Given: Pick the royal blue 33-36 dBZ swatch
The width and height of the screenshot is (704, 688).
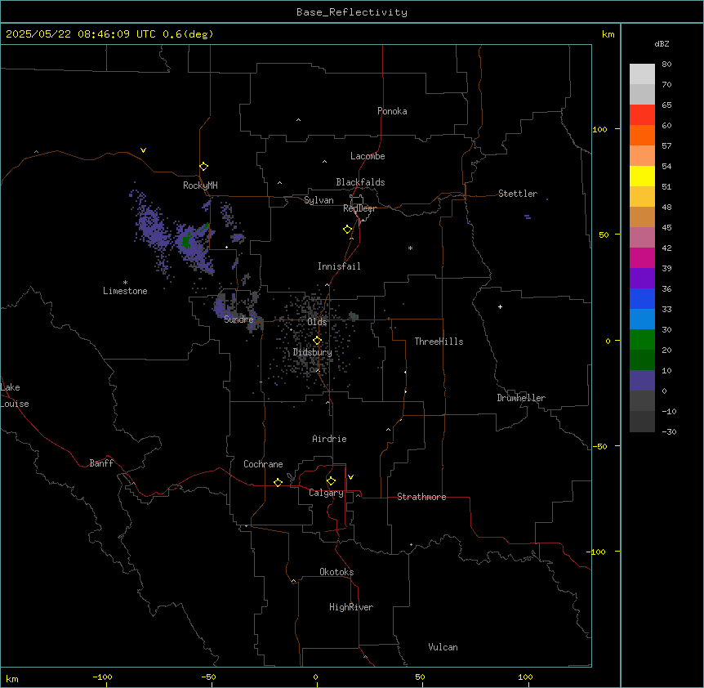Looking at the screenshot, I should [642, 298].
